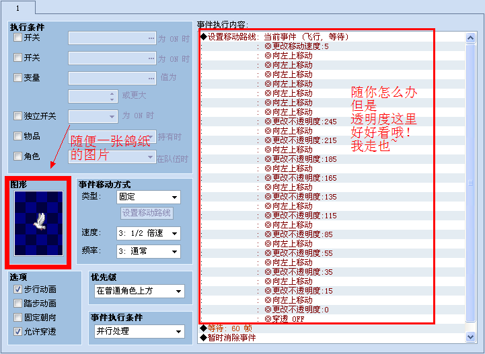The width and height of the screenshot is (485, 354).
Task: Check the 踏步动画 option
Action: pyautogui.click(x=17, y=304)
